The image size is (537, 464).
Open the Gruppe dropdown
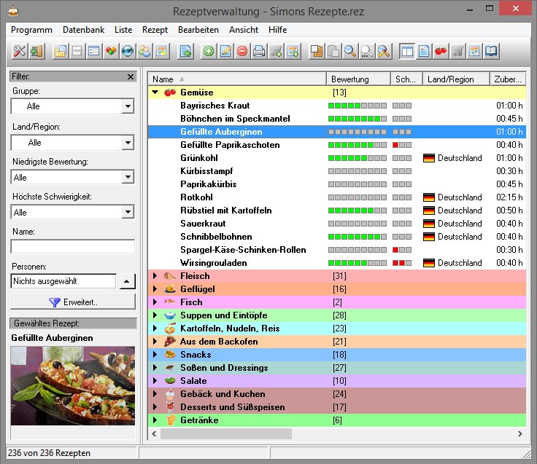coord(128,106)
